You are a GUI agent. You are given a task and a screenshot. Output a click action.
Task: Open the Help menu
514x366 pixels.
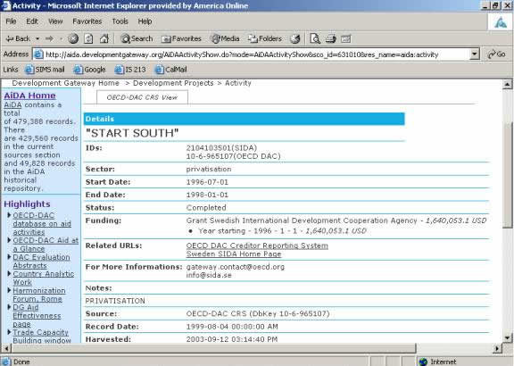[145, 21]
